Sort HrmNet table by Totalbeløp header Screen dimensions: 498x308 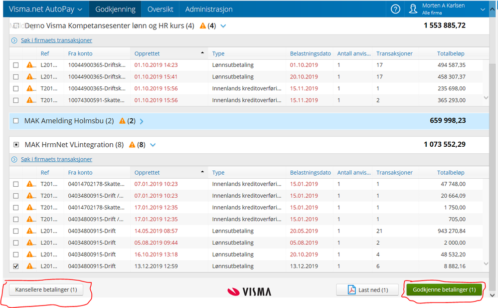[x=450, y=172]
